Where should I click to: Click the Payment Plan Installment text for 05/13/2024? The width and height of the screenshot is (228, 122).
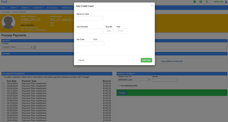pyautogui.click(x=34, y=113)
